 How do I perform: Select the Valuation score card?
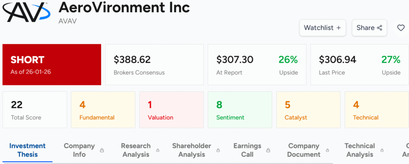tap(171, 110)
